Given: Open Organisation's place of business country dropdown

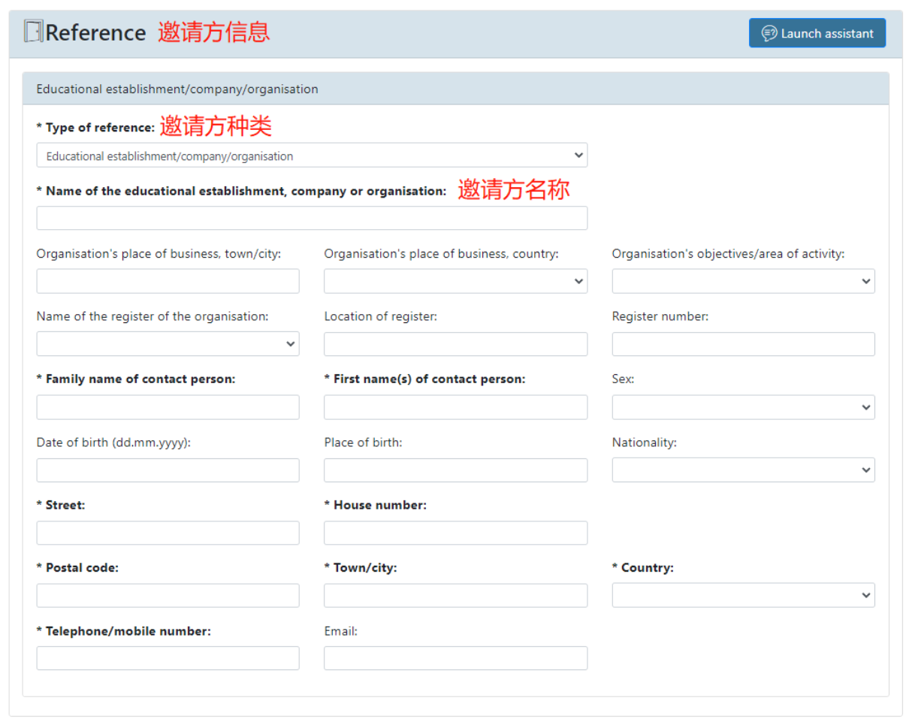Looking at the screenshot, I should click(456, 281).
